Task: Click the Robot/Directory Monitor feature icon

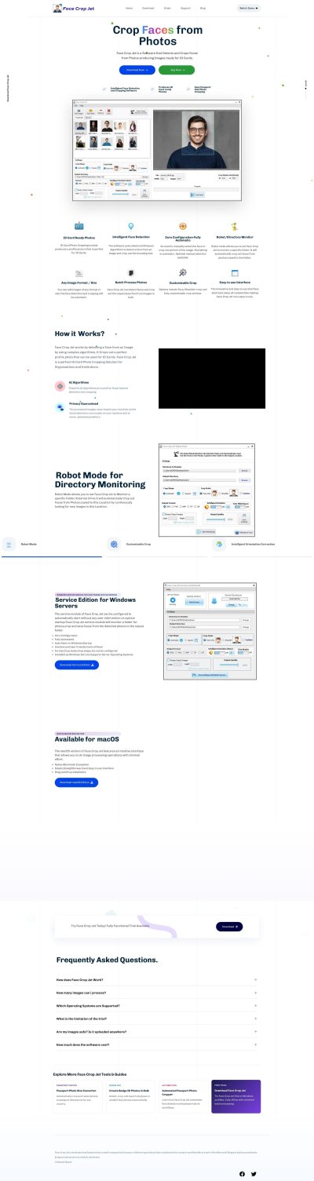Action: 234,226
